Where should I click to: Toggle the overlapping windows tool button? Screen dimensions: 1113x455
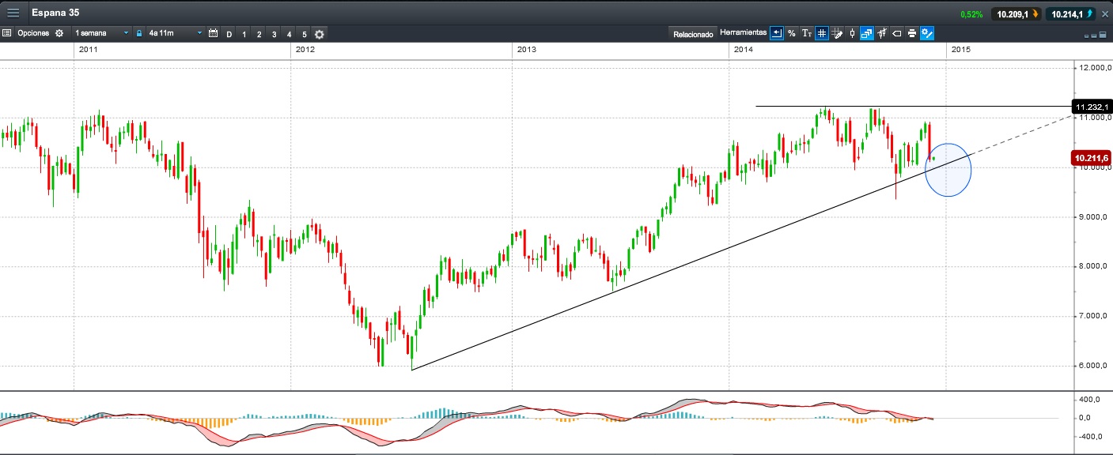coord(867,33)
